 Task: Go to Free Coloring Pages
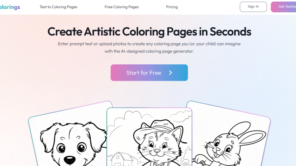[122, 7]
